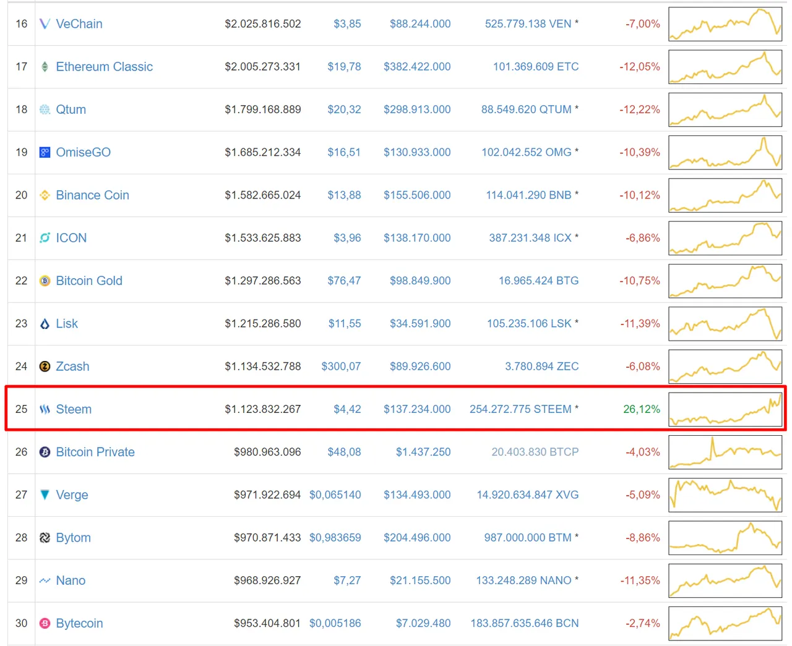Click OmiseGO volume $130.933.000
The width and height of the screenshot is (792, 646).
click(x=417, y=152)
